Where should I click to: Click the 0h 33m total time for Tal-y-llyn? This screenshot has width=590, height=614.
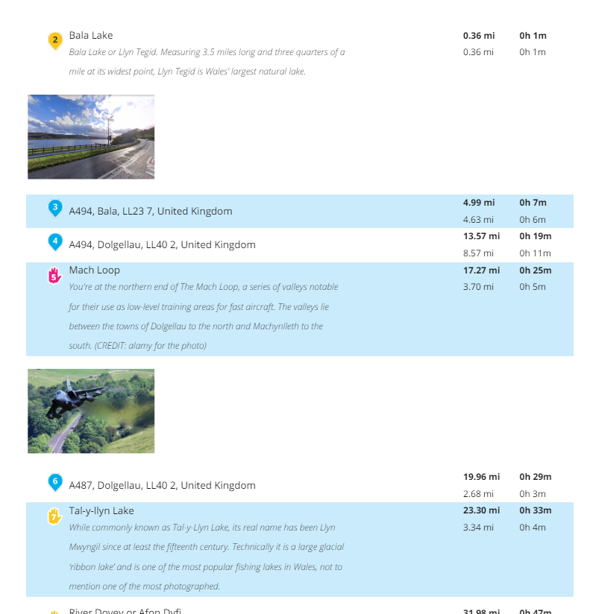pos(536,510)
